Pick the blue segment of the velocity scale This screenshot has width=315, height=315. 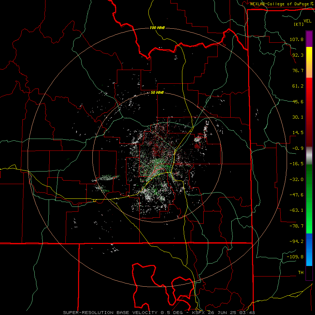pyautogui.click(x=309, y=250)
